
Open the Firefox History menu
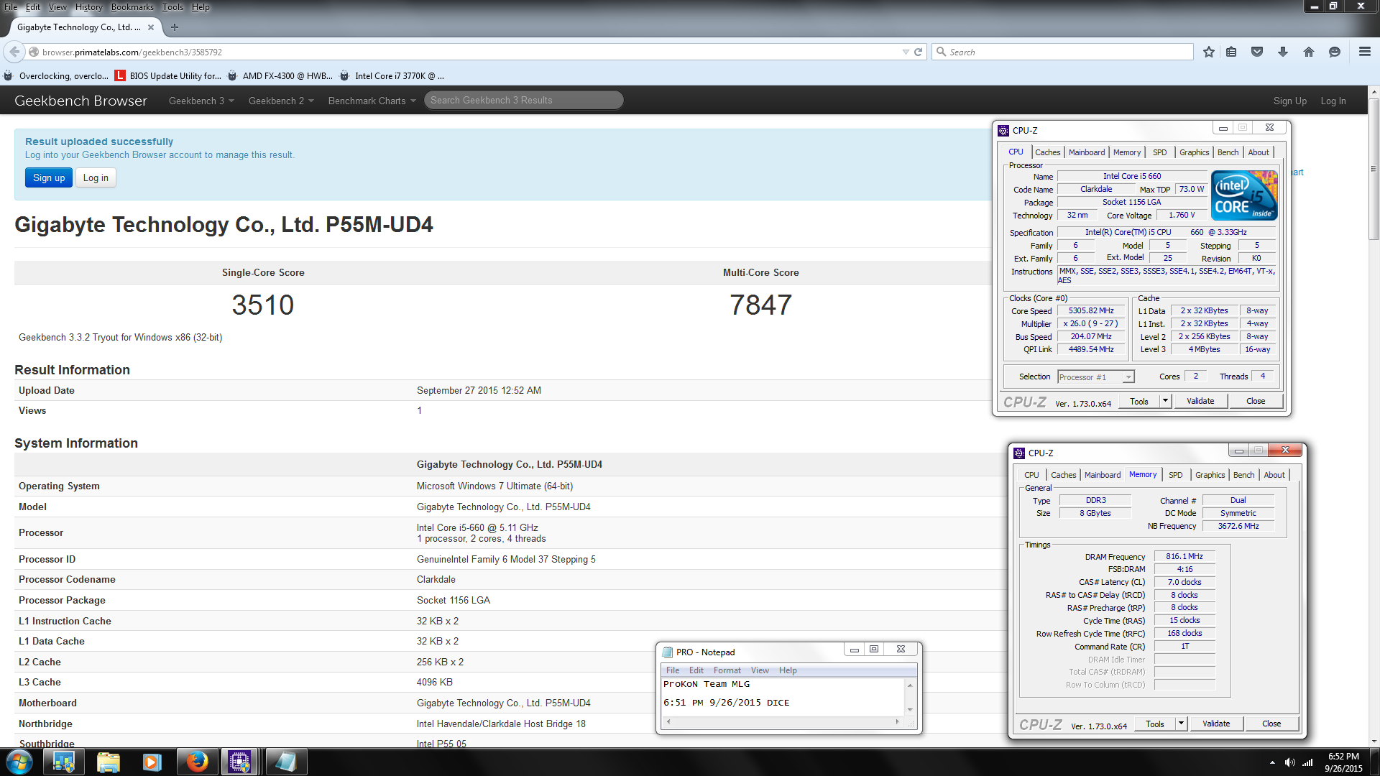coord(88,7)
